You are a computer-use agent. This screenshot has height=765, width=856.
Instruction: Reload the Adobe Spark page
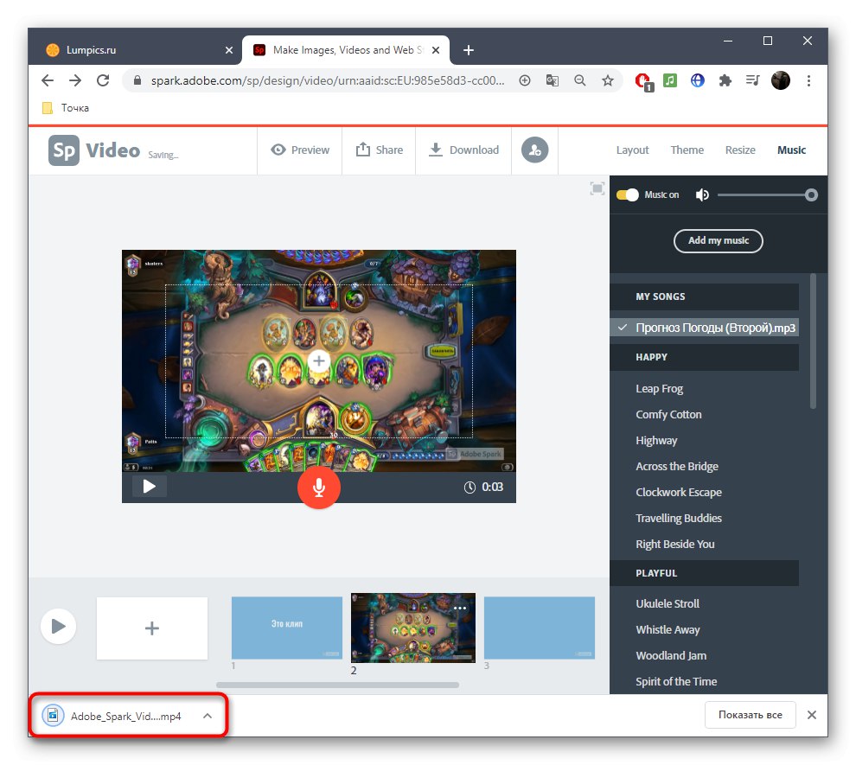point(103,80)
